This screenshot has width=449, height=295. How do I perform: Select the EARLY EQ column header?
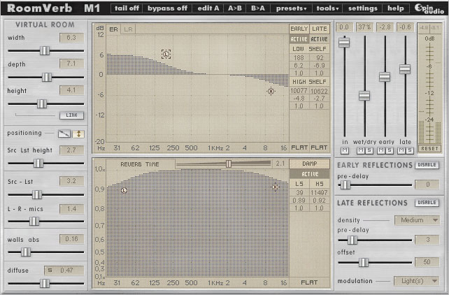(299, 29)
